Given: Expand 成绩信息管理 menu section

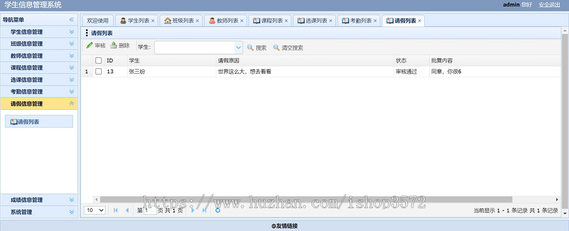Looking at the screenshot, I should tap(71, 200).
